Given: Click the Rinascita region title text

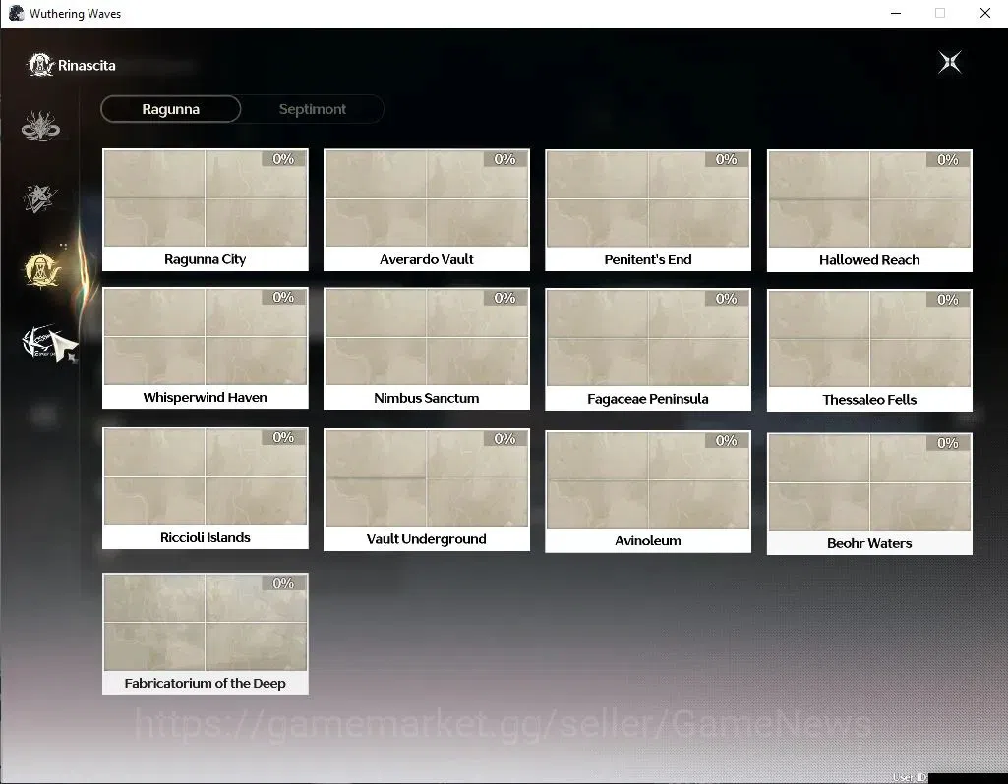Looking at the screenshot, I should click(x=87, y=66).
